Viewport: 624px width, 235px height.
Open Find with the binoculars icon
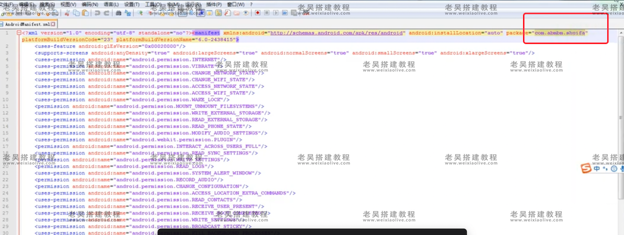pos(118,13)
